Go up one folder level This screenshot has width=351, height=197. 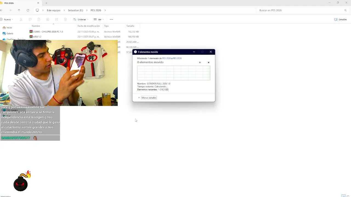tap(19, 10)
